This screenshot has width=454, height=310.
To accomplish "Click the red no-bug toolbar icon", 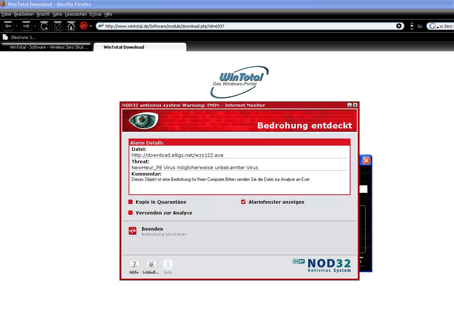I will tap(84, 26).
